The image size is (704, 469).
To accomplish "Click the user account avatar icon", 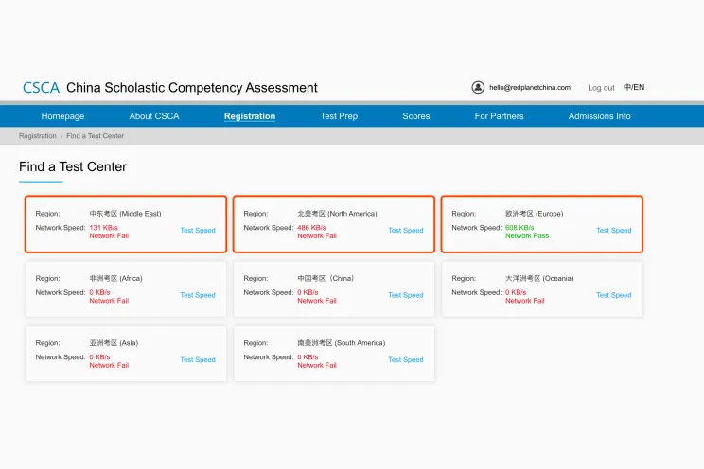I will [478, 87].
